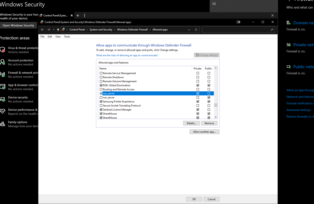314x204 pixels.
Task: Go back with the left arrow in Control Panel
Action: click(x=42, y=30)
